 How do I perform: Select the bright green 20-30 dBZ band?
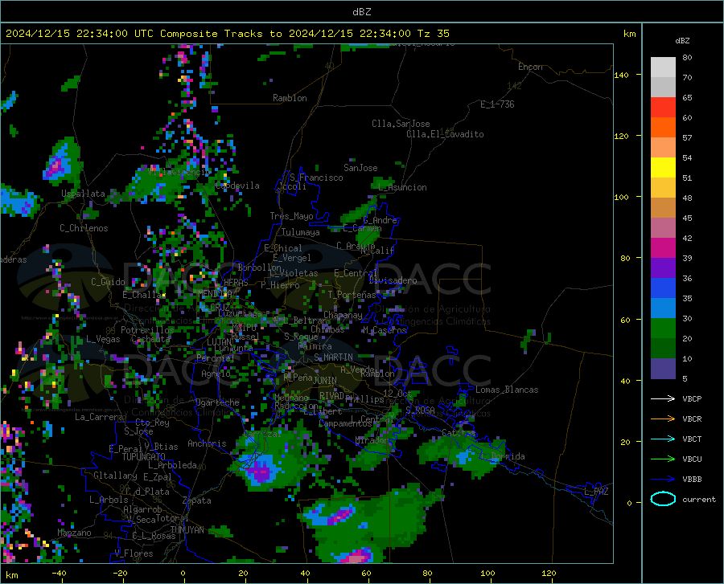pyautogui.click(x=663, y=329)
